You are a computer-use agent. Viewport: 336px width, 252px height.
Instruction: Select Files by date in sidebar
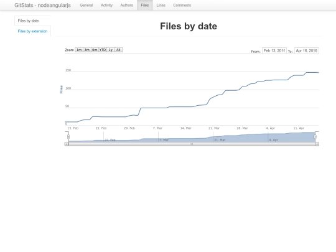click(32, 21)
